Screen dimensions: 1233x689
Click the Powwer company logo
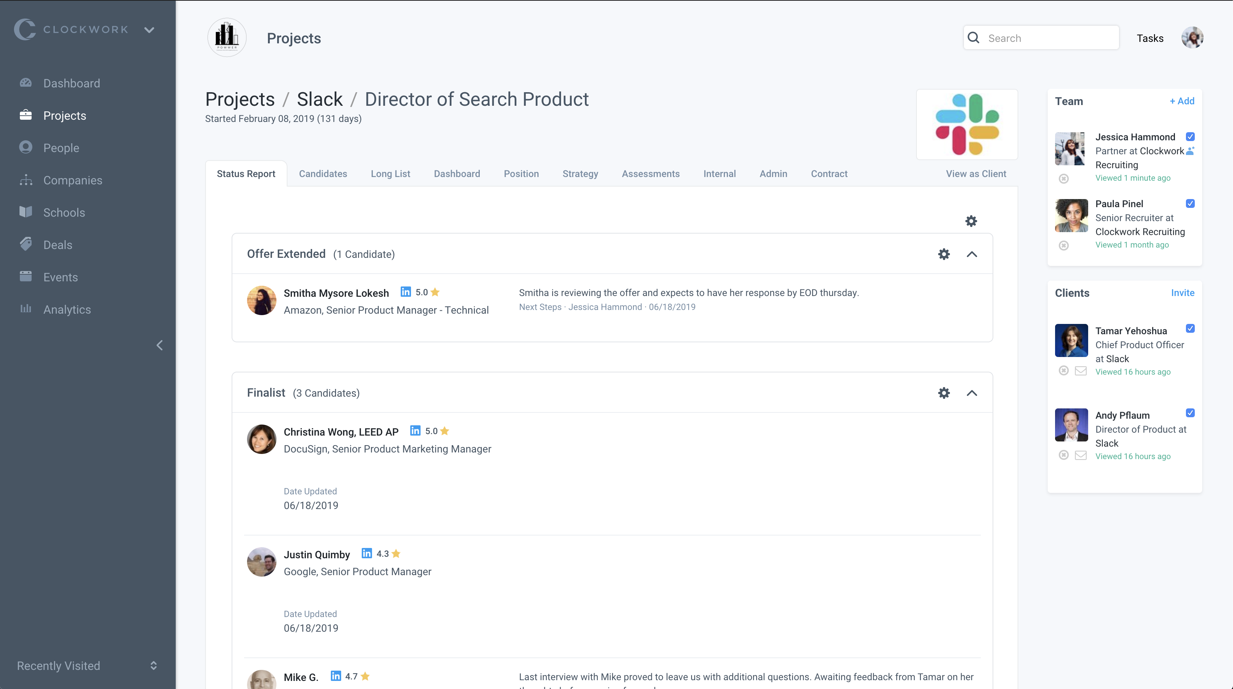point(227,38)
